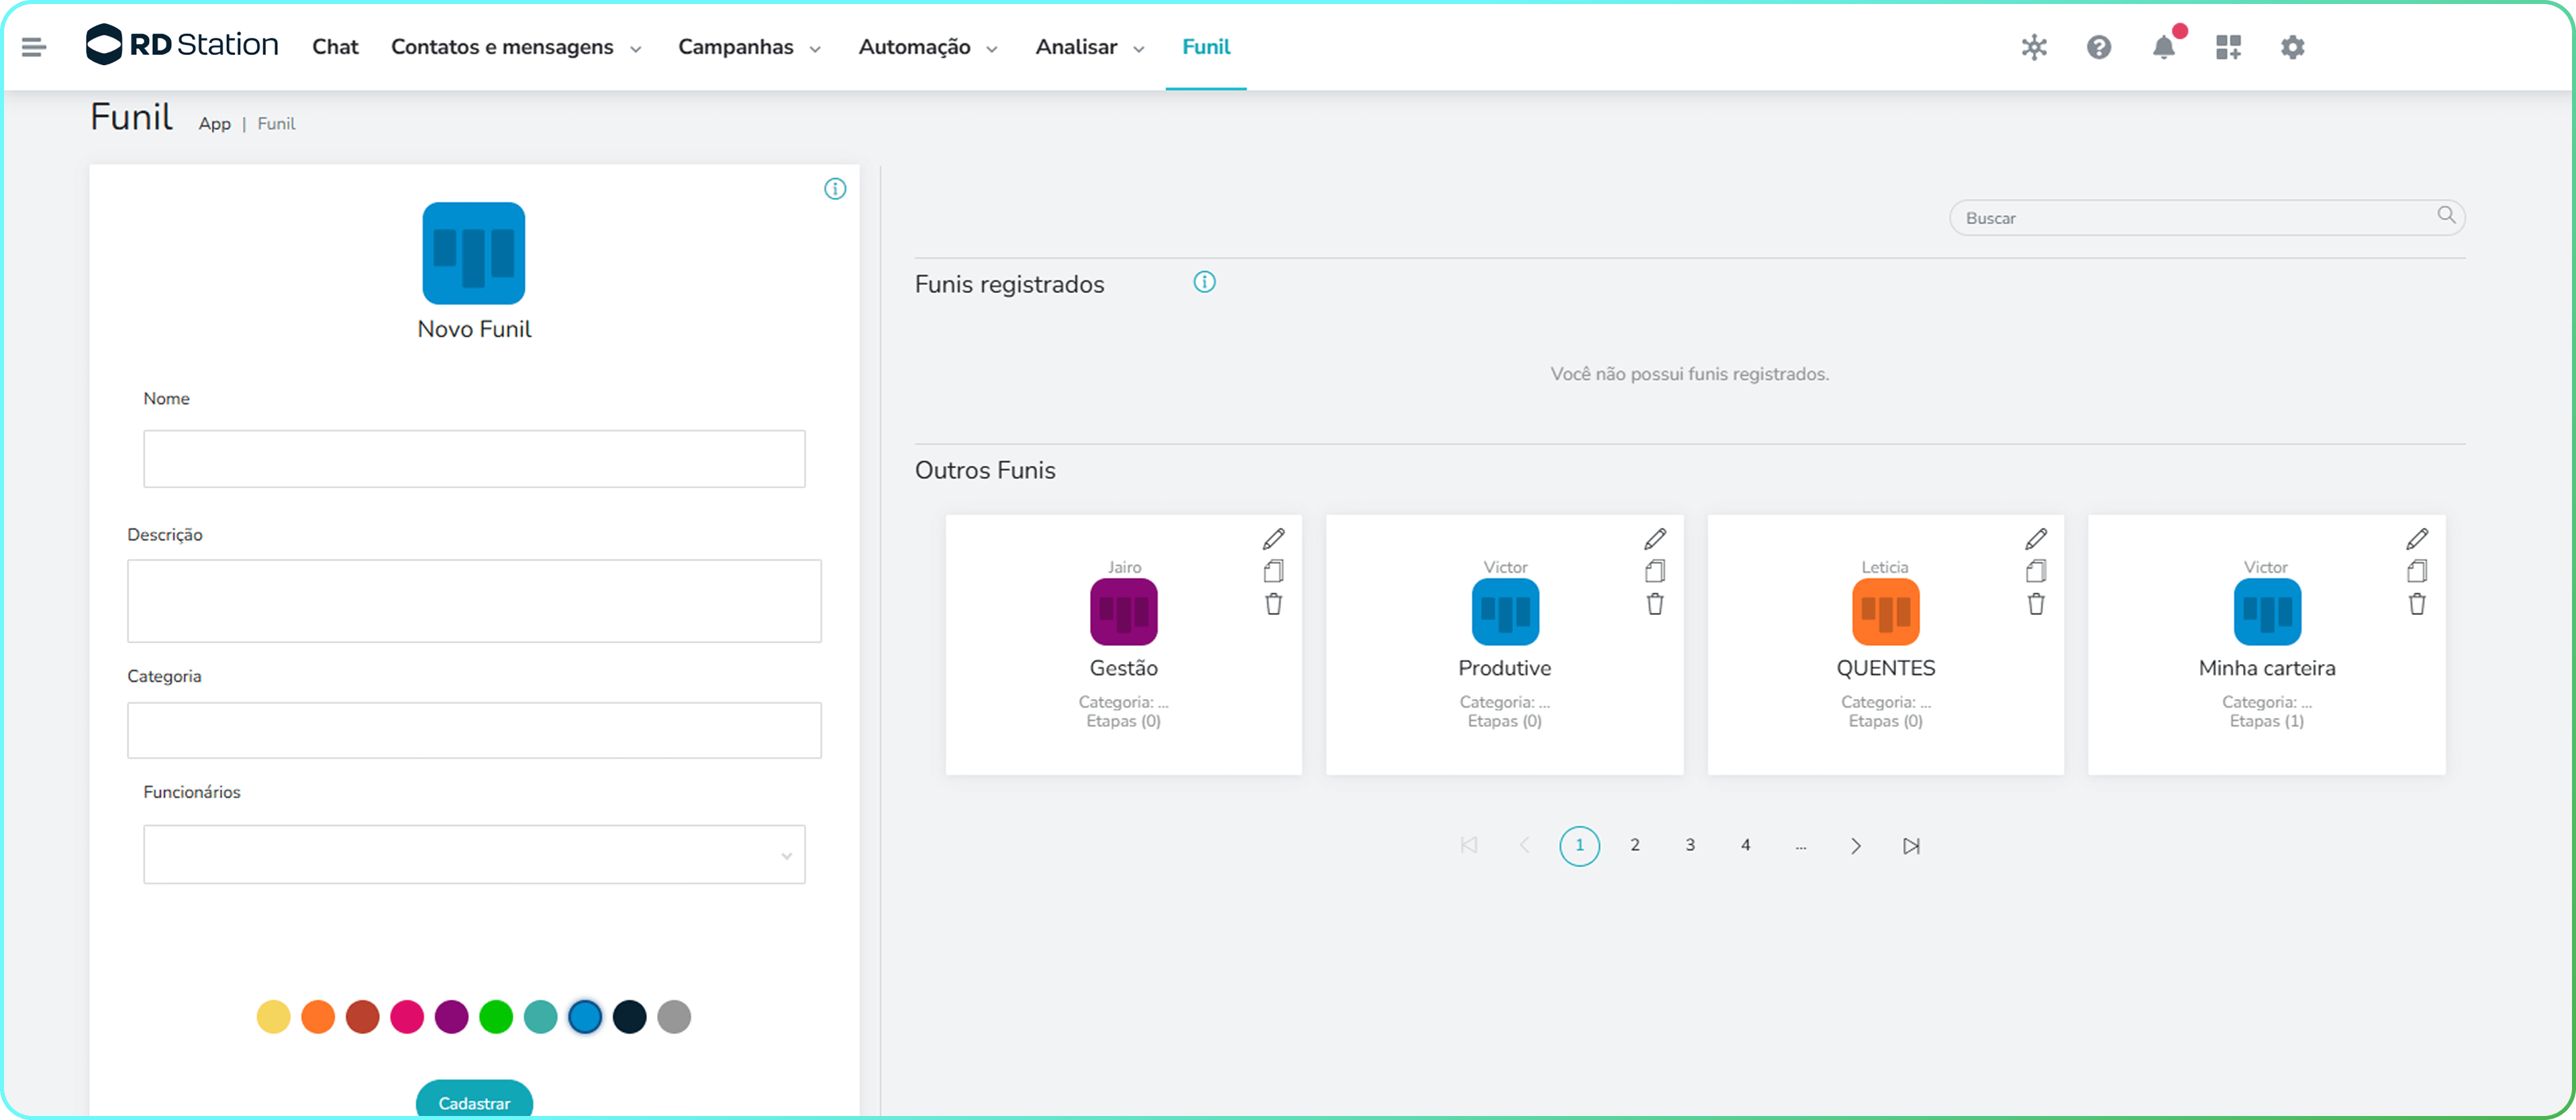Go to the Chat menu item
This screenshot has width=2576, height=1120.
(x=335, y=47)
